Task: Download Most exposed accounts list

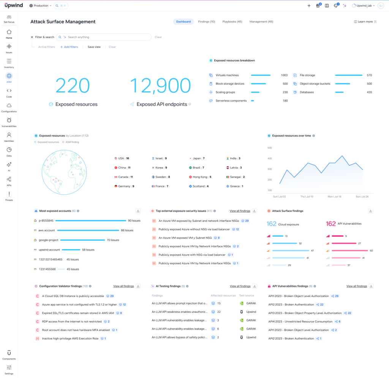Action: coord(138,211)
